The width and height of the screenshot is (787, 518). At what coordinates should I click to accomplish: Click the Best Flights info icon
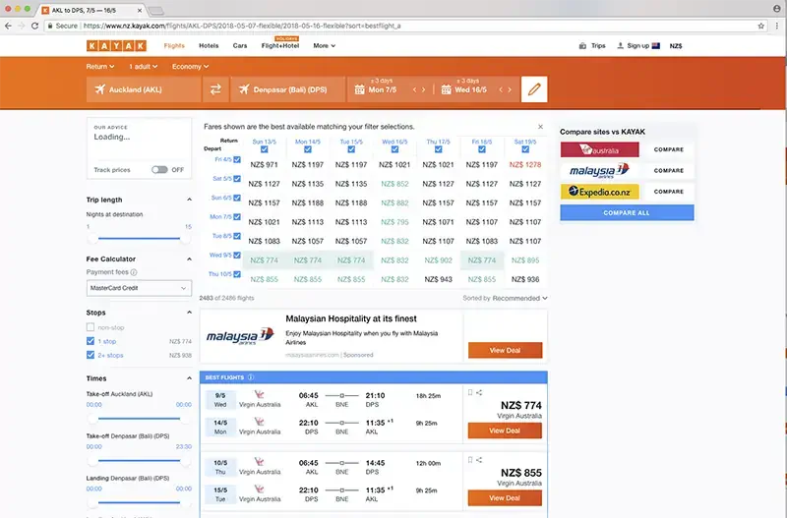251,376
